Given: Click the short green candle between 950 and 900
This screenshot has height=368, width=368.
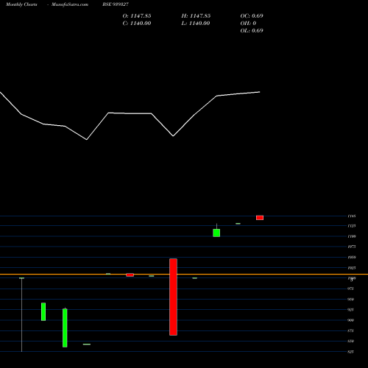Looking at the screenshot, I should (x=43, y=311).
